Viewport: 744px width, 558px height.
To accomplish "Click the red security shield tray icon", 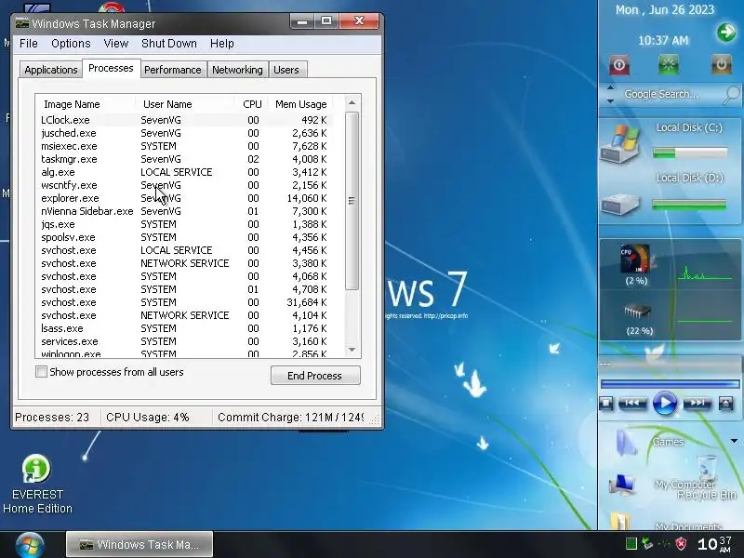I will 681,544.
